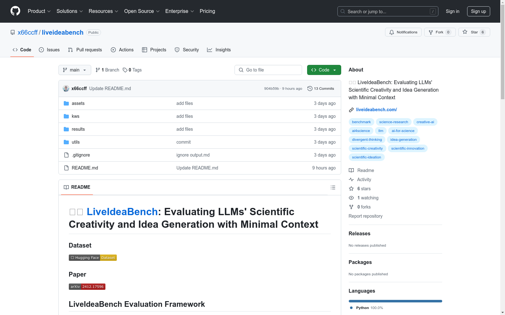Image resolution: width=505 pixels, height=315 pixels.
Task: Switch to the Actions tab
Action: click(122, 50)
